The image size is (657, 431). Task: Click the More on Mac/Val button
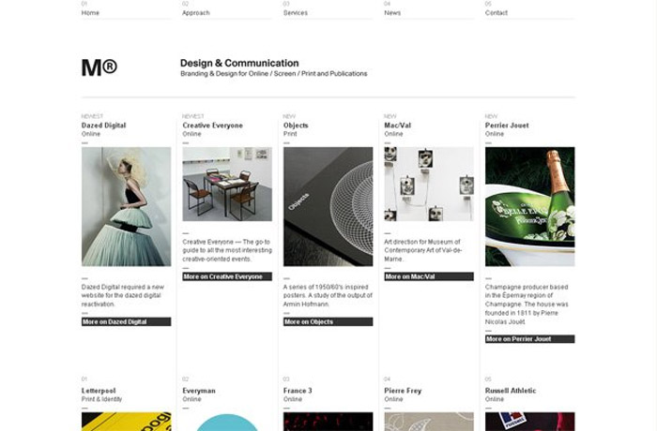pos(429,276)
